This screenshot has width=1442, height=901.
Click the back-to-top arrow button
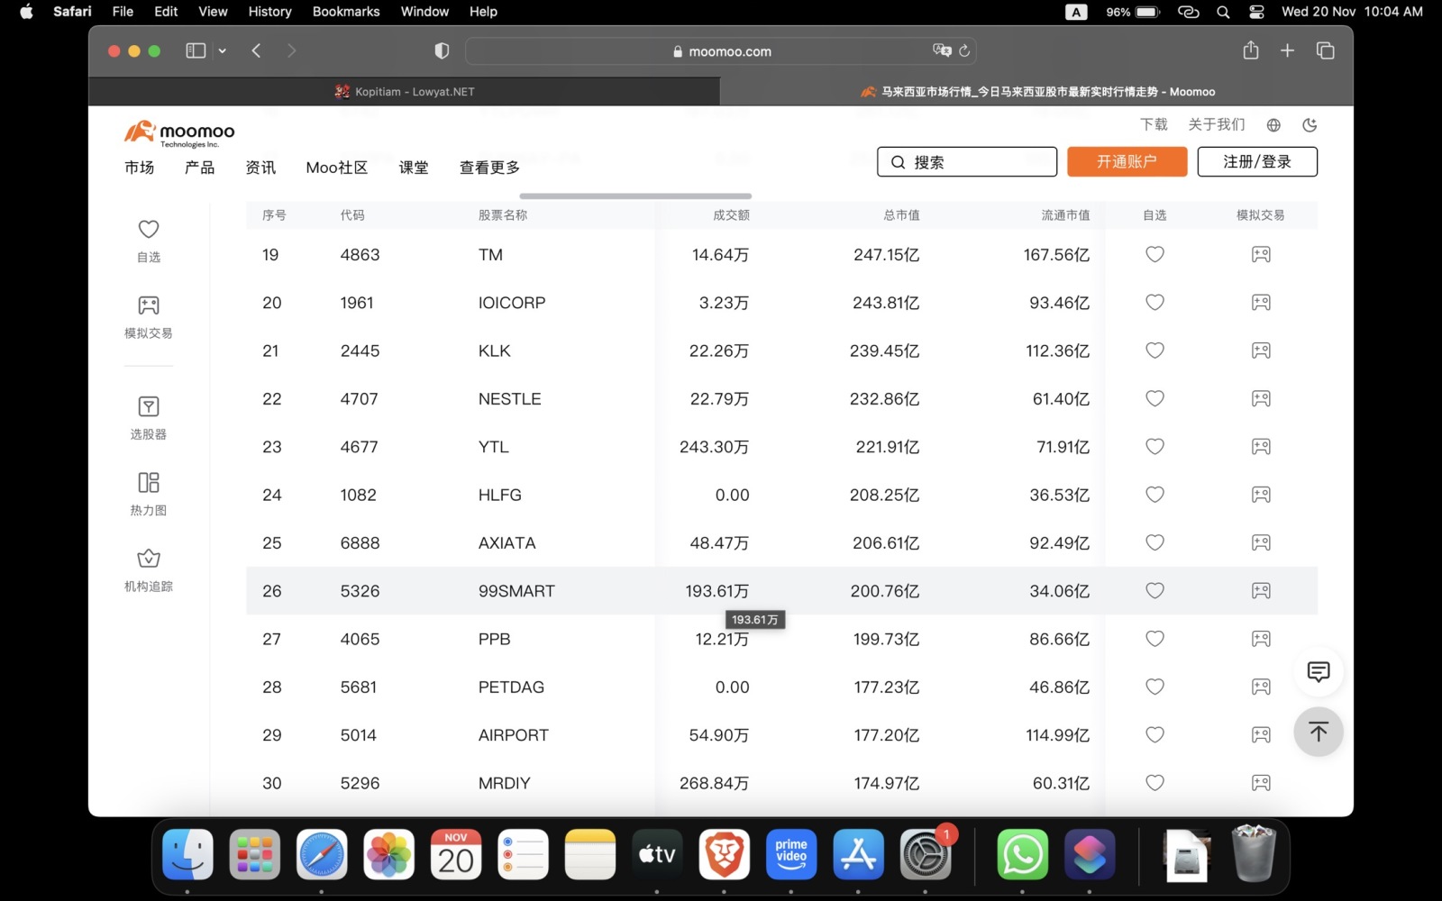coord(1319,732)
